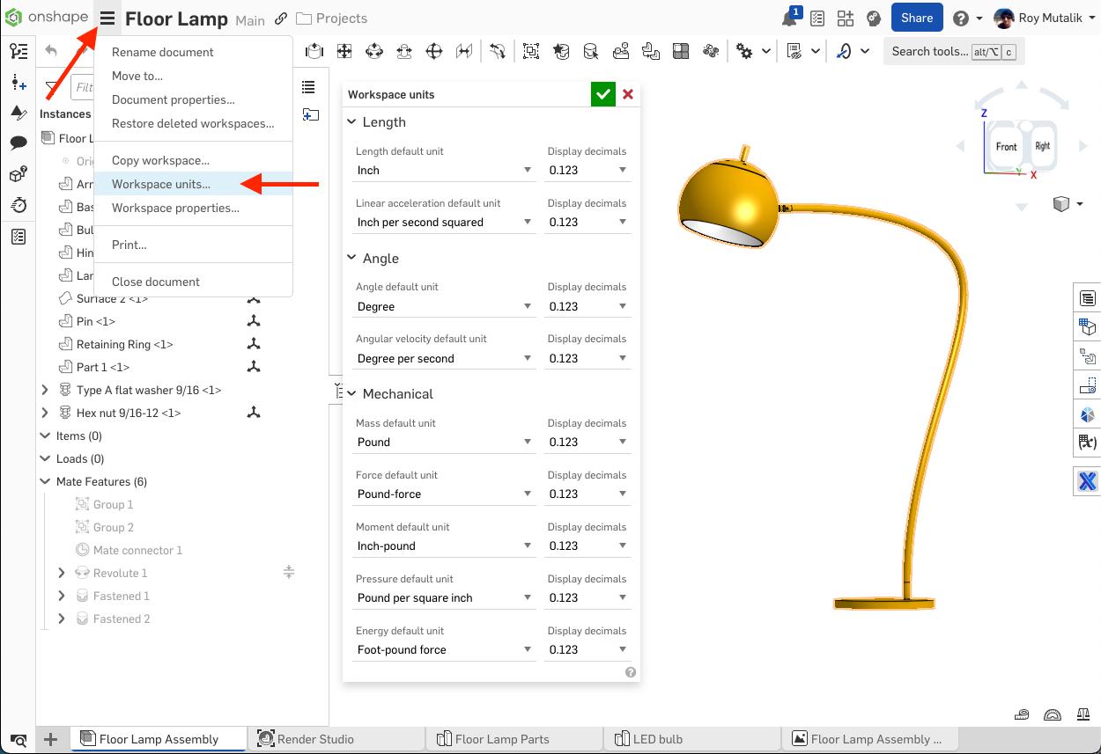The image size is (1101, 754).
Task: Click the insert new tab plus icon
Action: pos(50,739)
